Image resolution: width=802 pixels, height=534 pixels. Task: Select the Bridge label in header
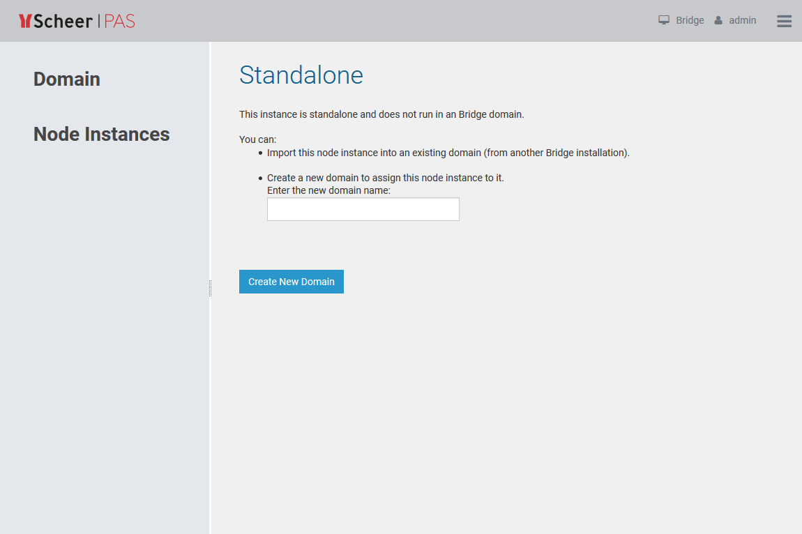click(x=690, y=21)
